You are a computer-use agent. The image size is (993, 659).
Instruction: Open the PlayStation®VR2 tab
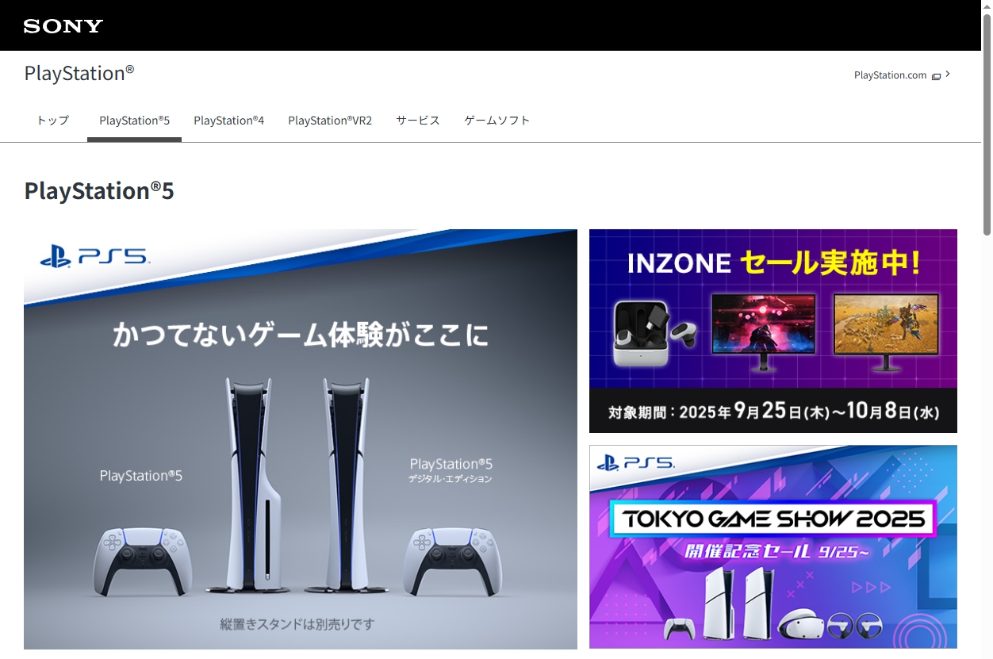330,121
